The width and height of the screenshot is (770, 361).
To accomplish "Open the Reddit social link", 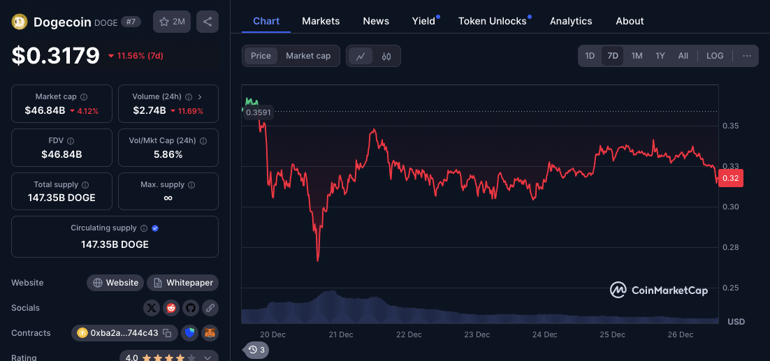I will (x=171, y=308).
